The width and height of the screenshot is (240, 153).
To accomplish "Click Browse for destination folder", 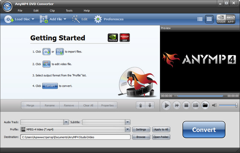I will coord(141,137).
